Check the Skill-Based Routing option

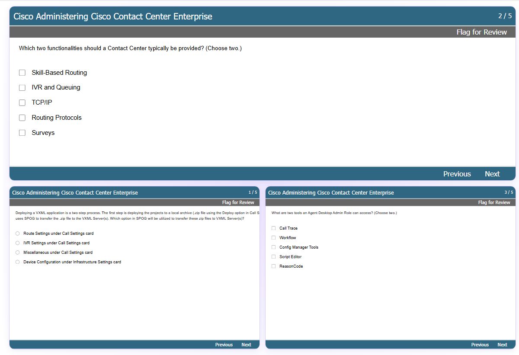point(22,73)
